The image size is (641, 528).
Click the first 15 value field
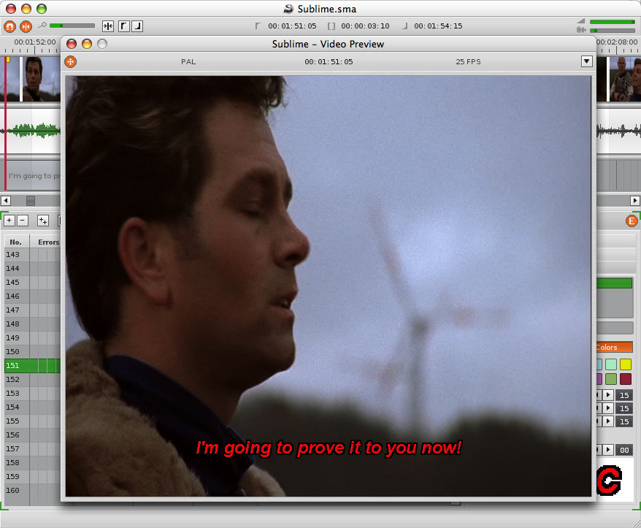pos(624,395)
